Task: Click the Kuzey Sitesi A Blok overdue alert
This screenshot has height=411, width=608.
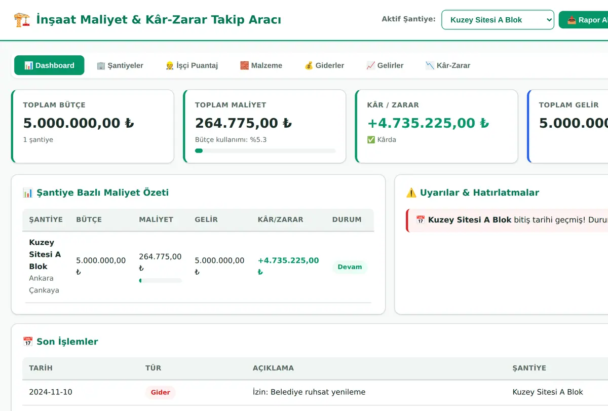Action: pos(507,220)
